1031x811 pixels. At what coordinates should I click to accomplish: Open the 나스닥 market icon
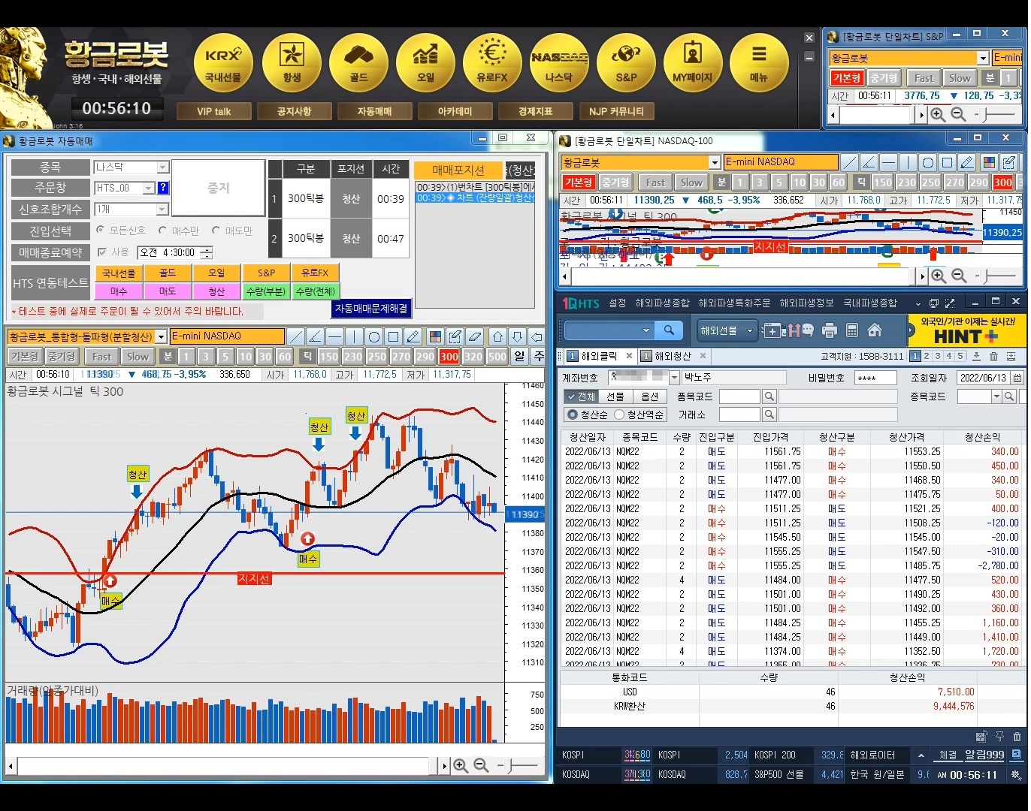tap(559, 63)
